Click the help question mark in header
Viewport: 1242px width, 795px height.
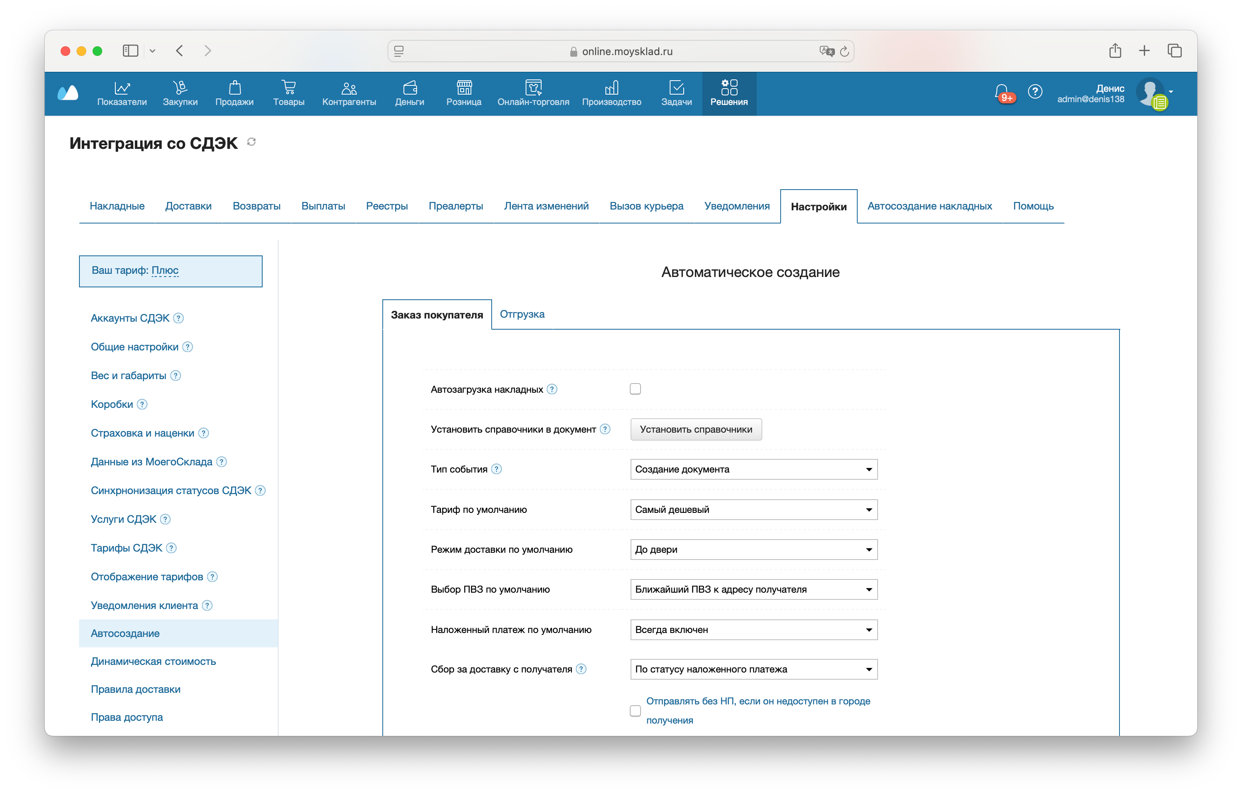1034,91
